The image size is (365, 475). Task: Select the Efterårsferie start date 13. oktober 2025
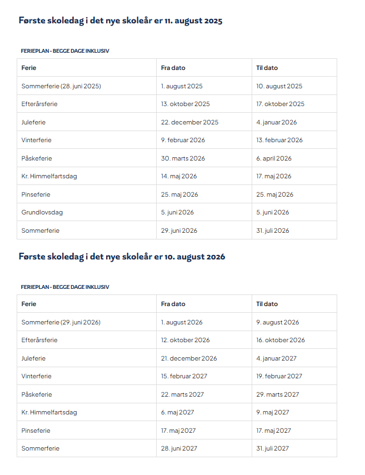[x=186, y=104]
